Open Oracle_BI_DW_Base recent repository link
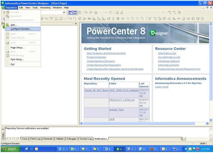The image size is (213, 153). click(x=96, y=90)
